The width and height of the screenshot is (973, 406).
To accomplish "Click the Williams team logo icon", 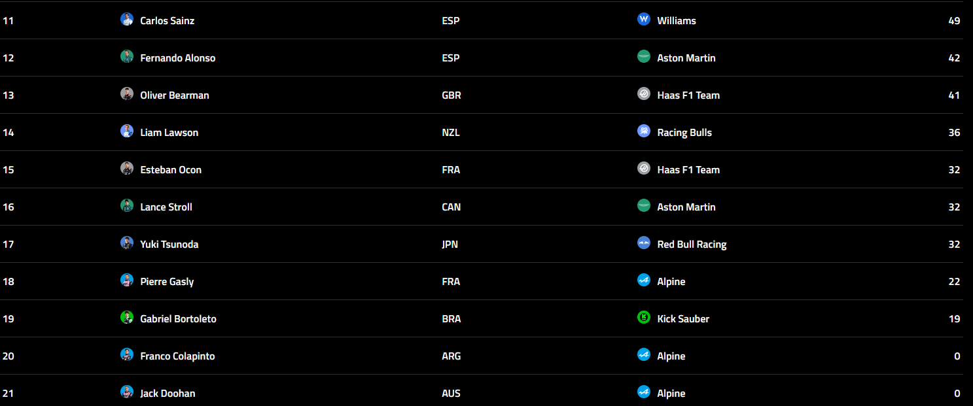I will click(x=644, y=20).
